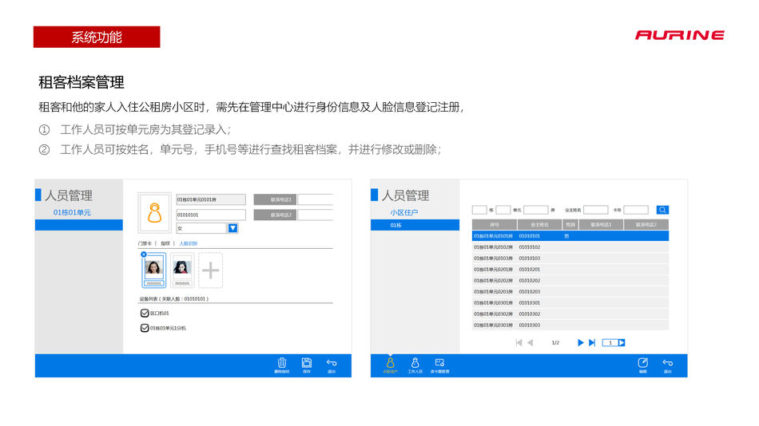
Task: Click the save floppy disk icon
Action: pyautogui.click(x=307, y=363)
